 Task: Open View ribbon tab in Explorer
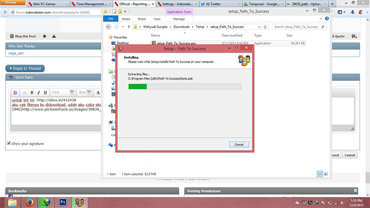point(157,19)
